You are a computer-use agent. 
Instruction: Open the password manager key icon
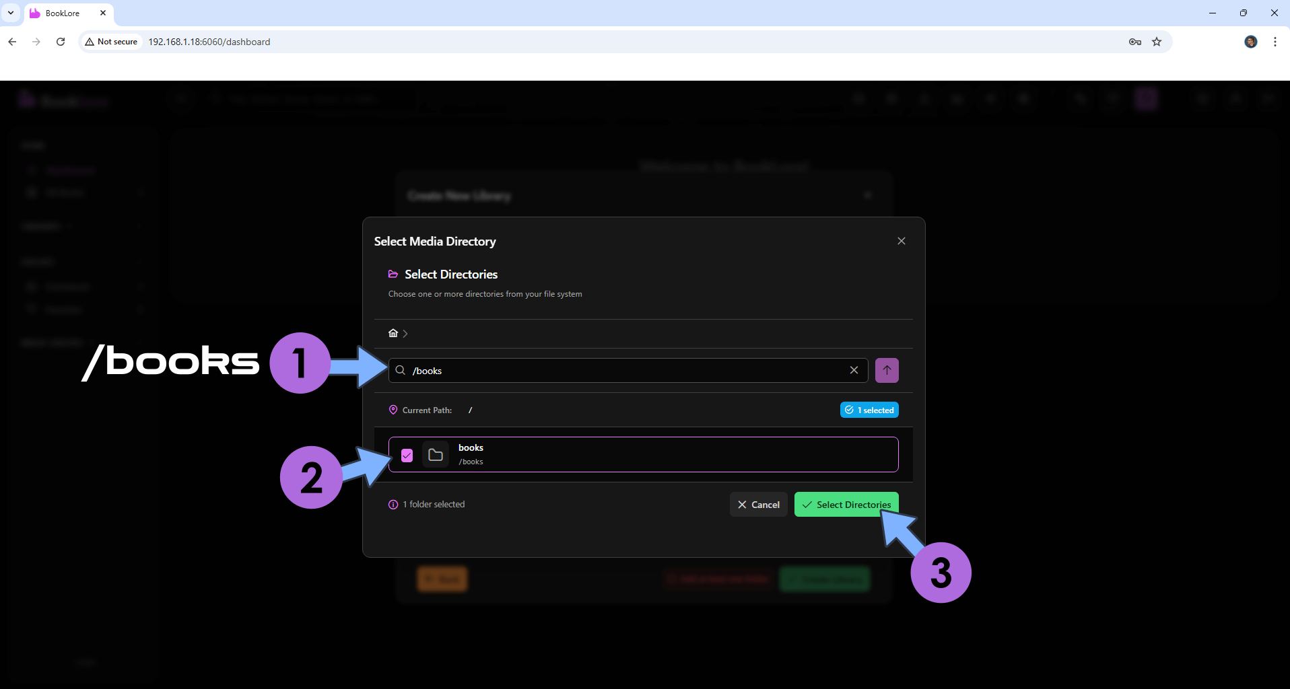point(1135,42)
